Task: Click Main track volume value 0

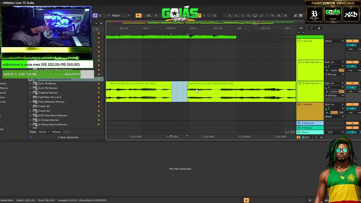Action: click(x=352, y=132)
